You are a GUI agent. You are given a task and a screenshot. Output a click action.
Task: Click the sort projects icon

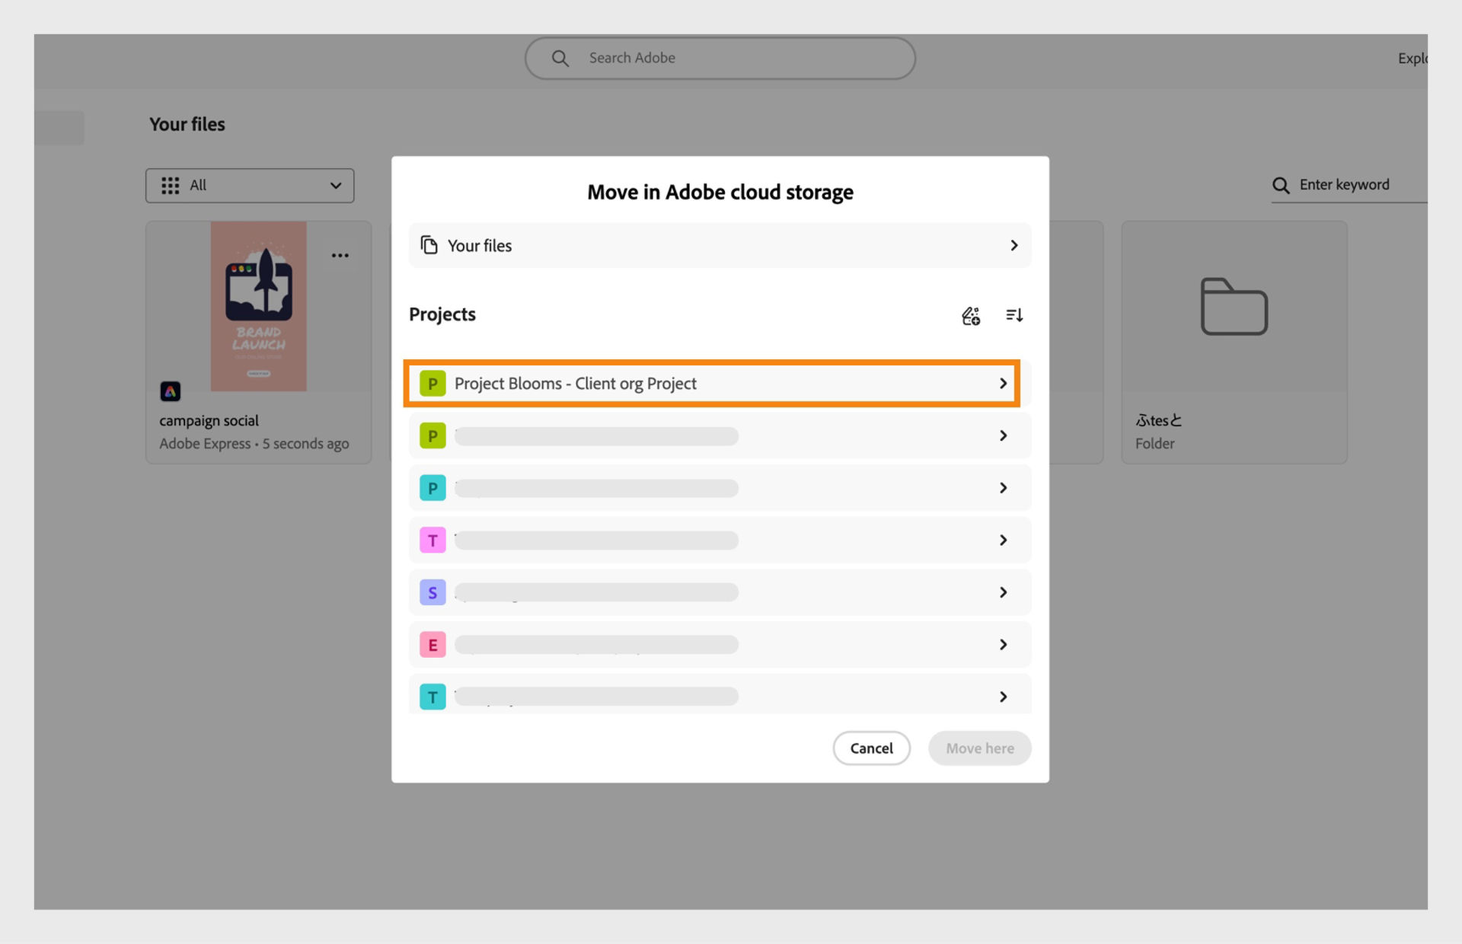[1014, 315]
